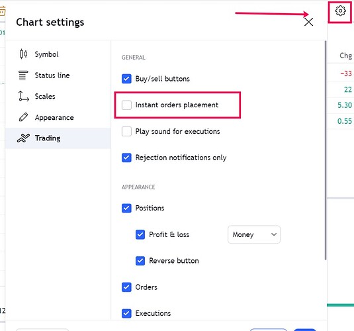Click the calendar icon at top left
354x331 pixels.
2,11
